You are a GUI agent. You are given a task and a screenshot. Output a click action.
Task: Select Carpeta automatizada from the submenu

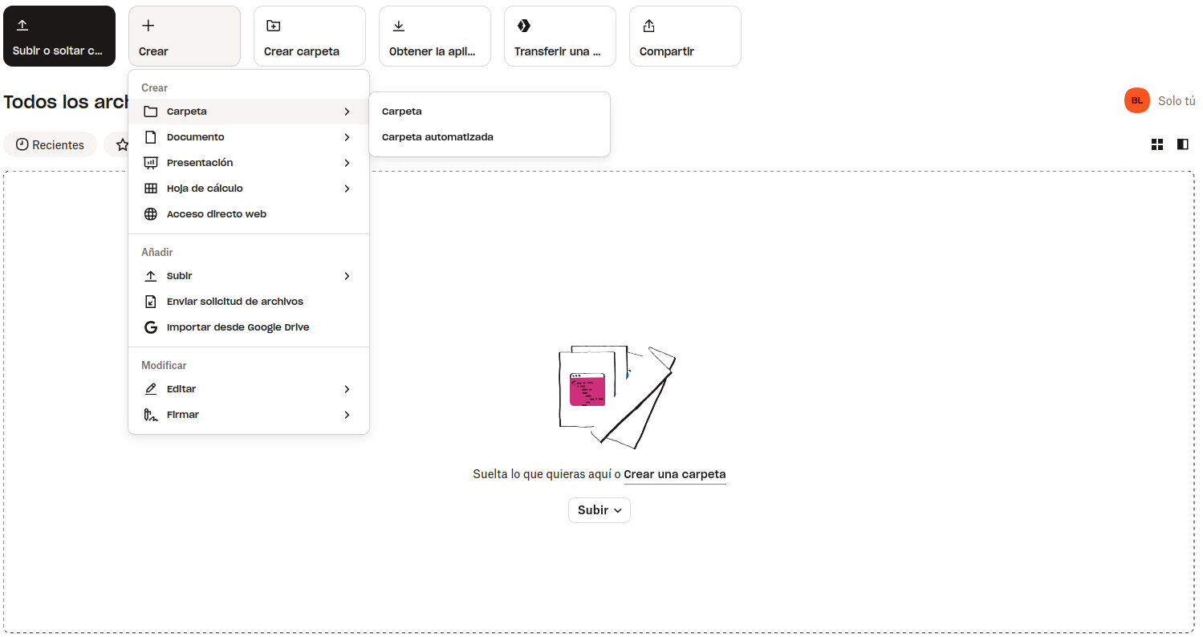437,137
